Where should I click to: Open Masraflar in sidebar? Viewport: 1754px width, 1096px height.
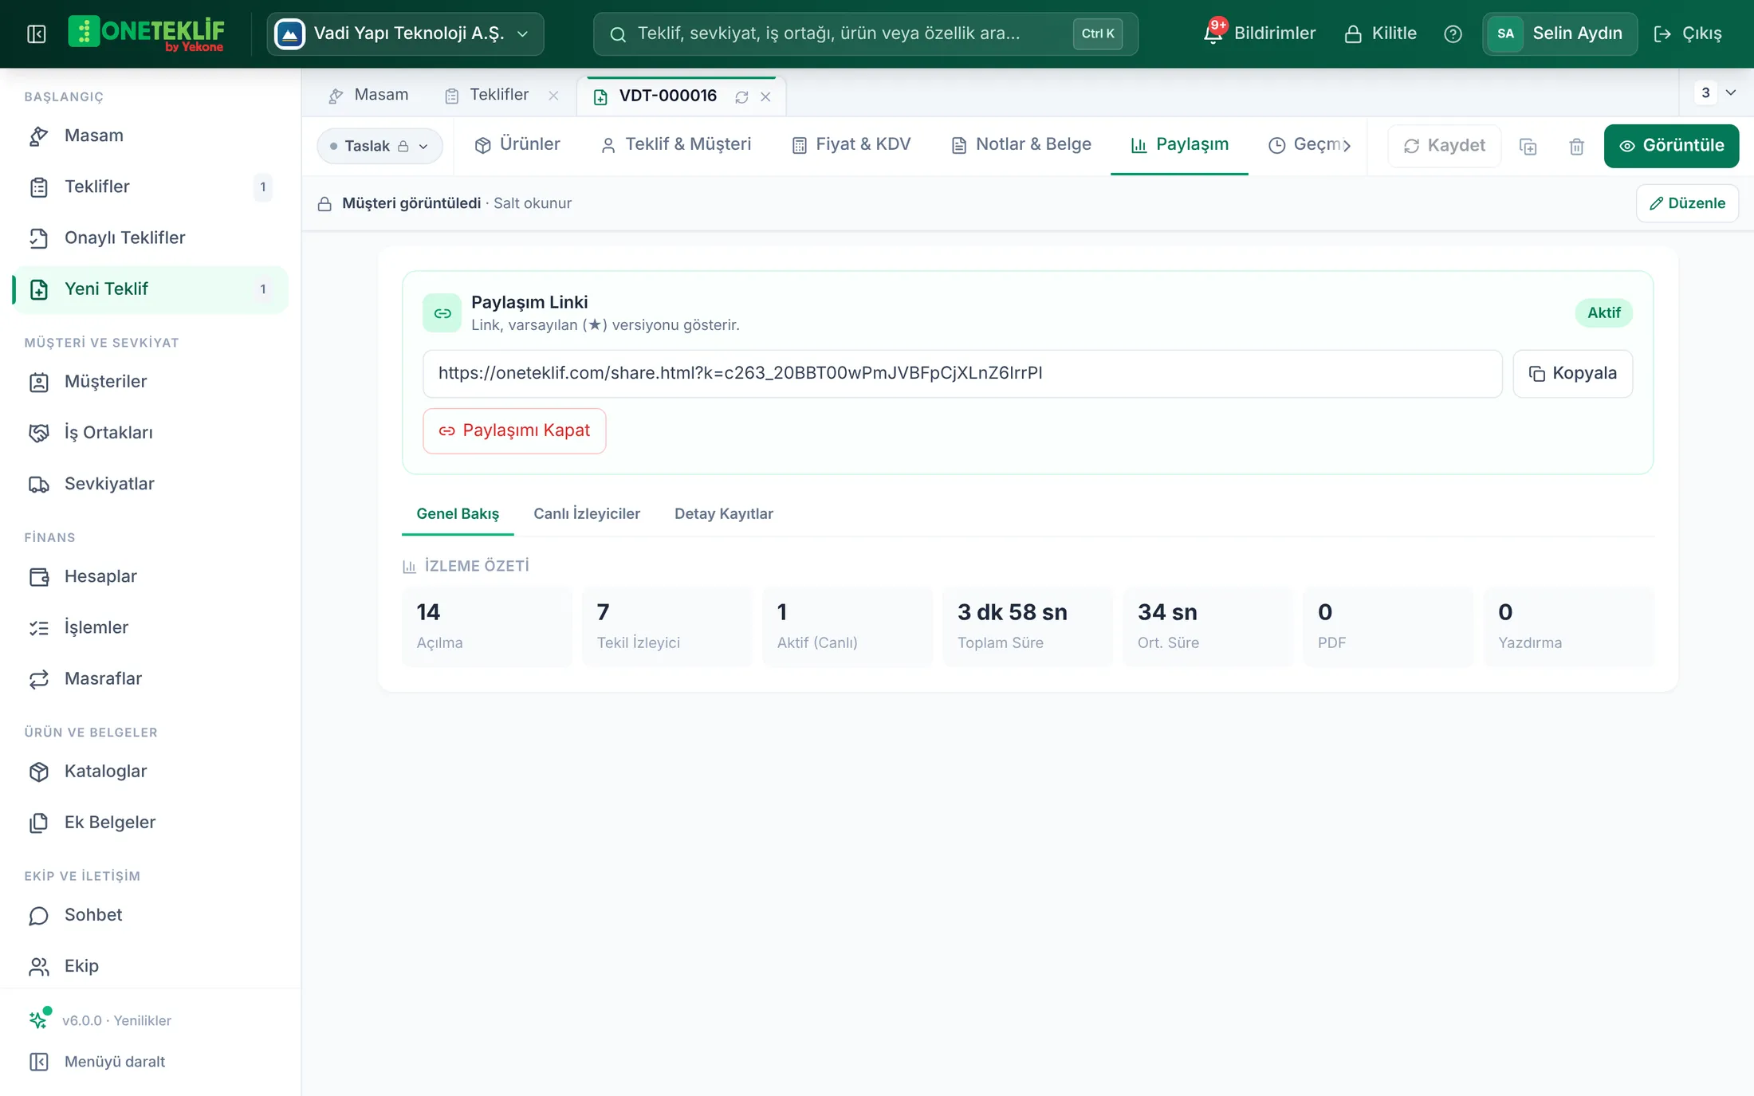coord(151,678)
